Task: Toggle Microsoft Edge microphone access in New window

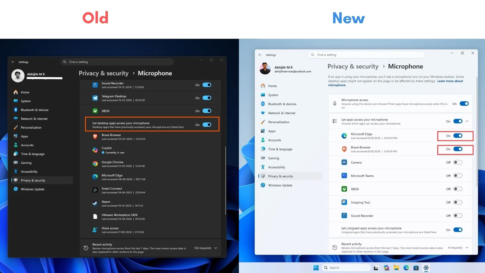Action: tap(458, 136)
